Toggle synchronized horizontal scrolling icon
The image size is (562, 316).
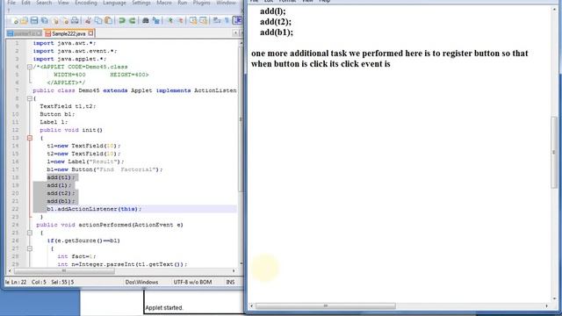(203, 21)
